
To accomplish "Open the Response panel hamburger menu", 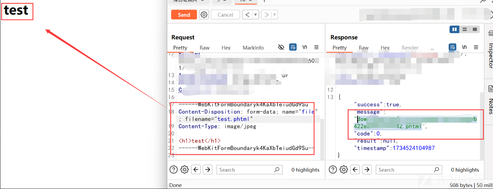I will 476,47.
